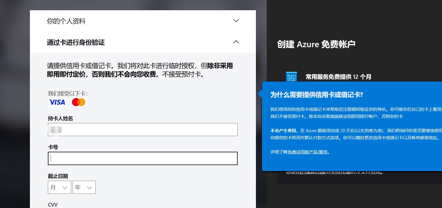442x208 pixels.
Task: Open the 月 expiry month dropdown
Action: (59, 187)
